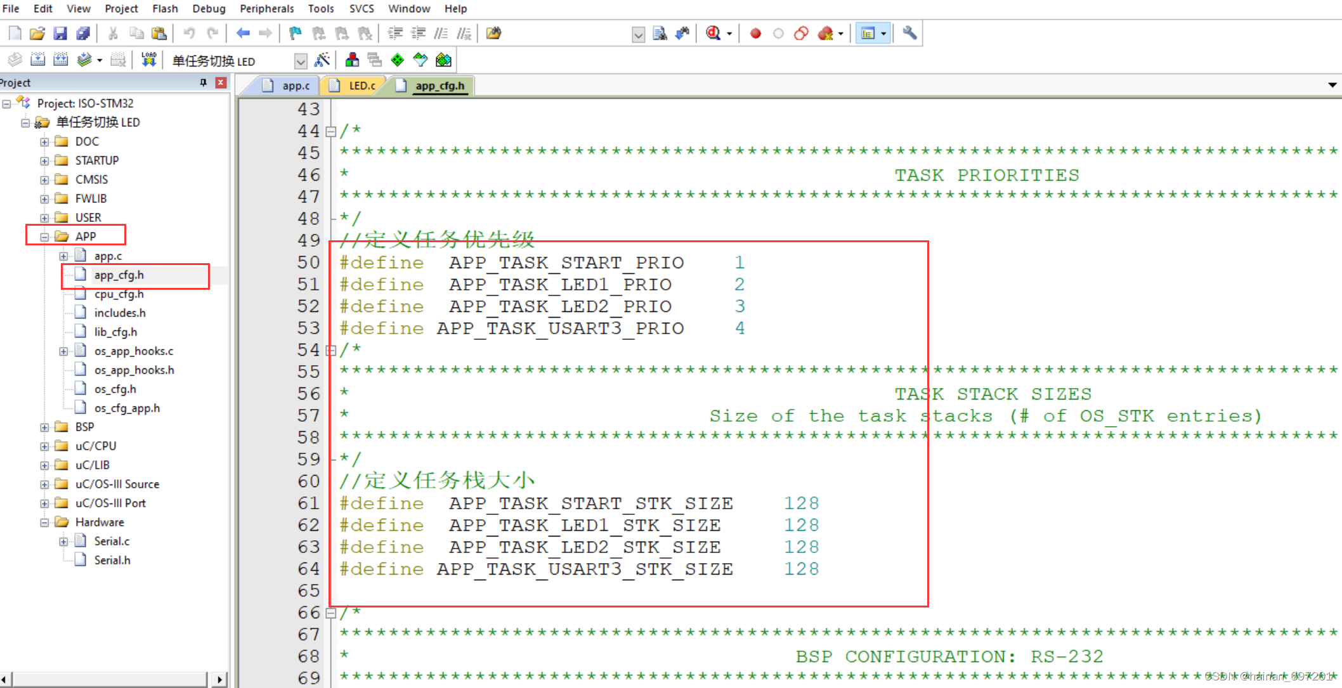Open the batch build dropdown arrow
This screenshot has height=688, width=1342.
(x=100, y=61)
